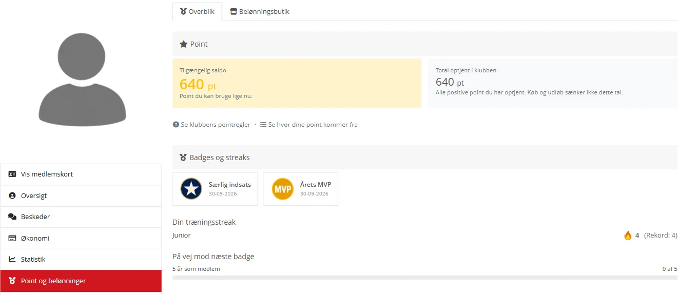The image size is (678, 295).
Task: Switch to the Overblik tab
Action: (x=197, y=11)
